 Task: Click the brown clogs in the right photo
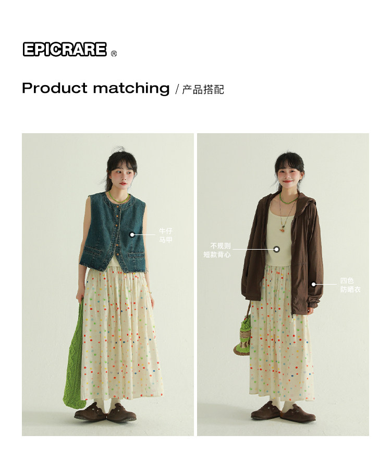point(283,411)
